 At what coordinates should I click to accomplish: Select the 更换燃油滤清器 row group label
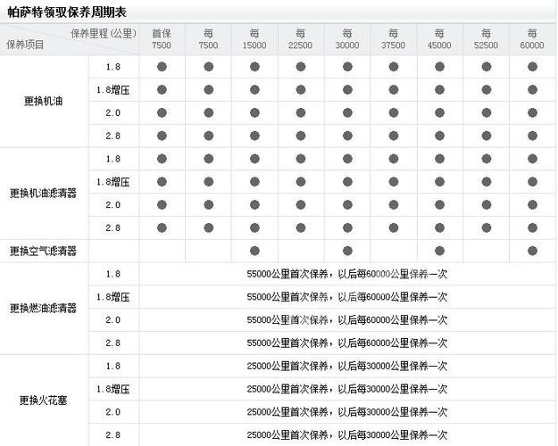(44, 308)
